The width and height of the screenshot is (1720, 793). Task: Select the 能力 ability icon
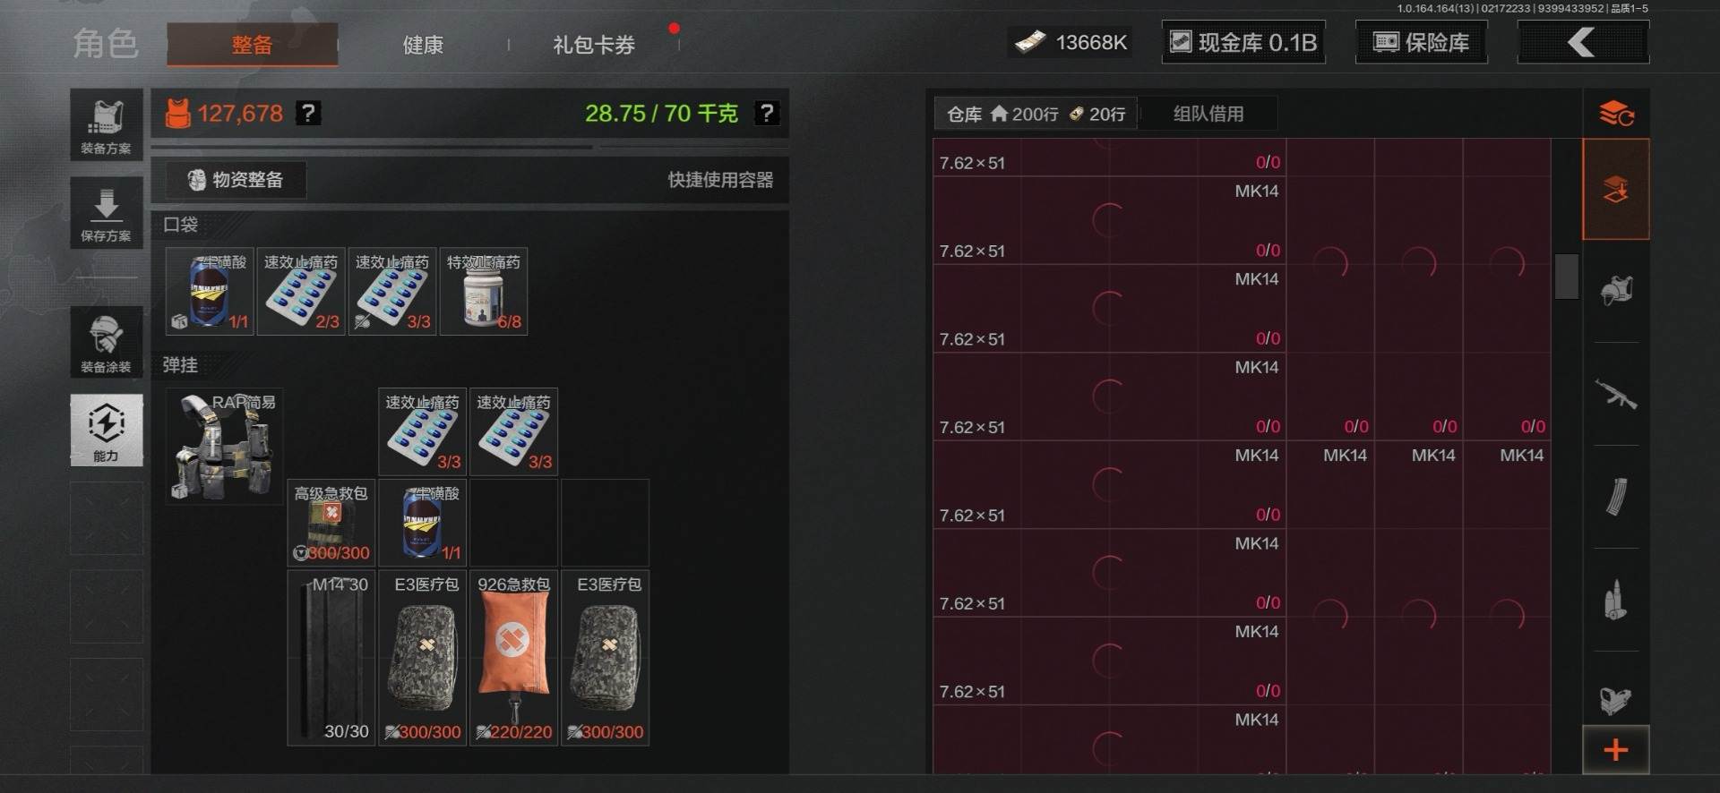coord(107,430)
